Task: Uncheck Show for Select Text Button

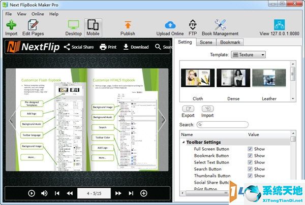Action: (250, 162)
